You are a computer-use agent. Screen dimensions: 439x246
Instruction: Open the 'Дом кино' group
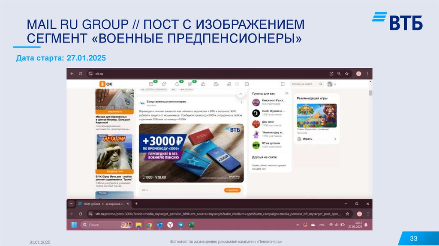268,122
